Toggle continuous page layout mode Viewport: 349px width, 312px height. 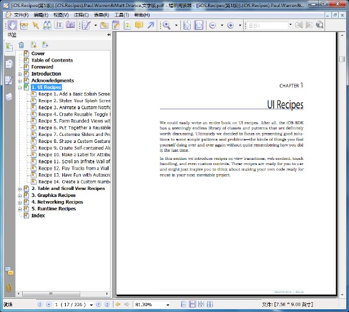(193, 304)
